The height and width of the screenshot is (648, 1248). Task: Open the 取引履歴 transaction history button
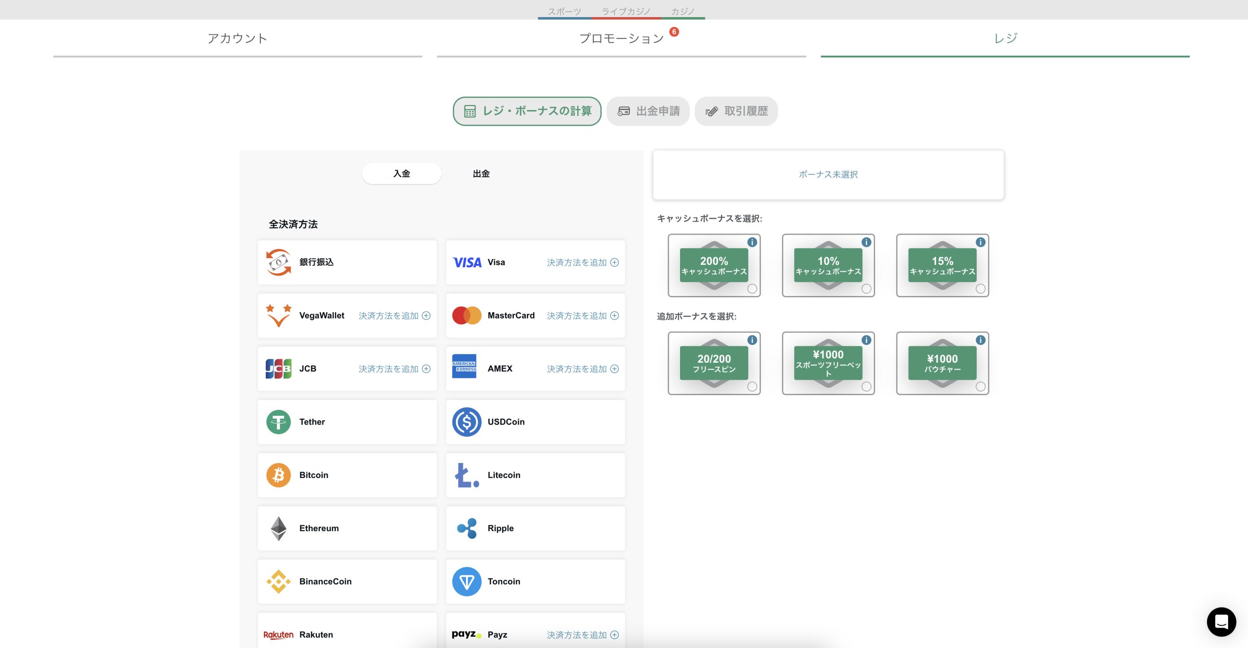click(736, 111)
